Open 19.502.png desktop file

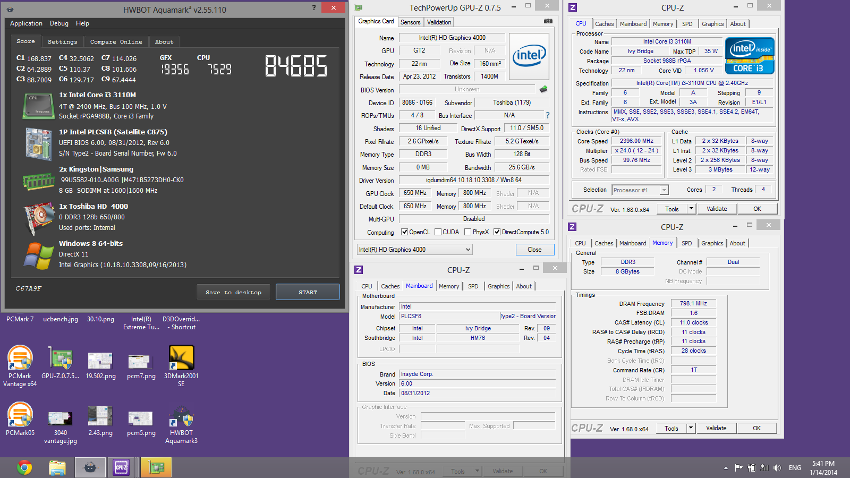click(100, 366)
